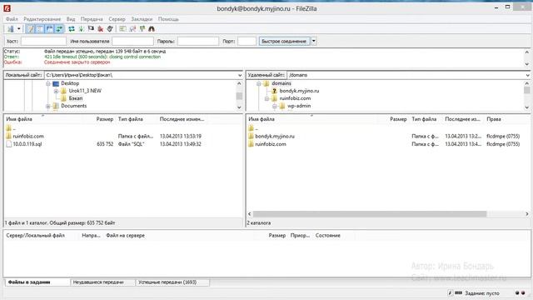533x300 pixels.
Task: Click remote file list scroll right arrow
Action: pyautogui.click(x=527, y=214)
